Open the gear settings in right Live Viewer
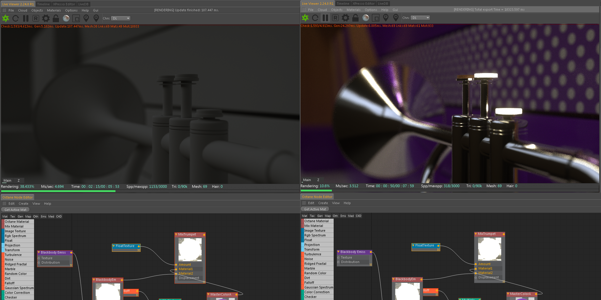The width and height of the screenshot is (601, 300). (x=346, y=18)
